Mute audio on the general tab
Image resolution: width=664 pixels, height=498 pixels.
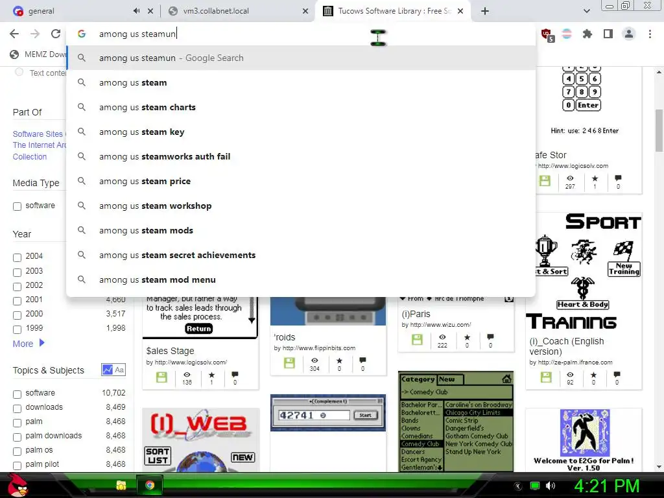coord(136,11)
